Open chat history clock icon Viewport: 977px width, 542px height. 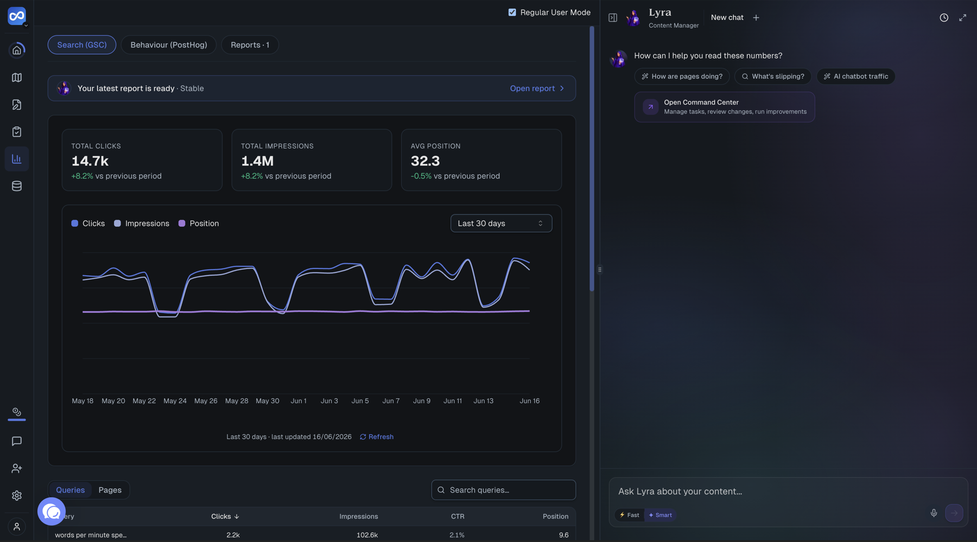[x=944, y=18]
